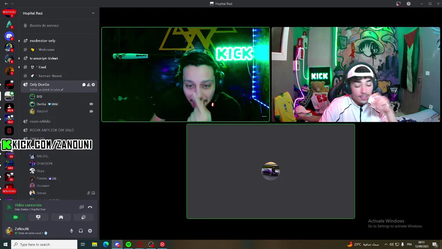Image resolution: width=442 pixels, height=249 pixels.
Task: Open more options on DunGa video tile
Action: click(x=264, y=117)
